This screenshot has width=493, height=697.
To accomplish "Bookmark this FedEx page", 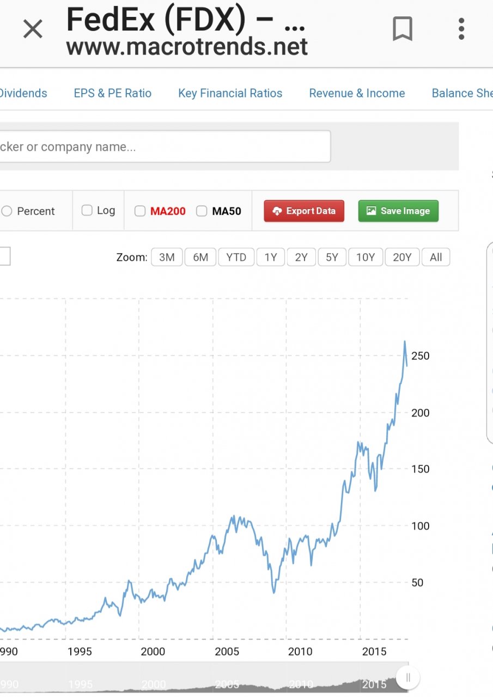I will pyautogui.click(x=403, y=29).
